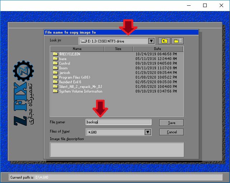Select the Doom folder

pos(63,68)
